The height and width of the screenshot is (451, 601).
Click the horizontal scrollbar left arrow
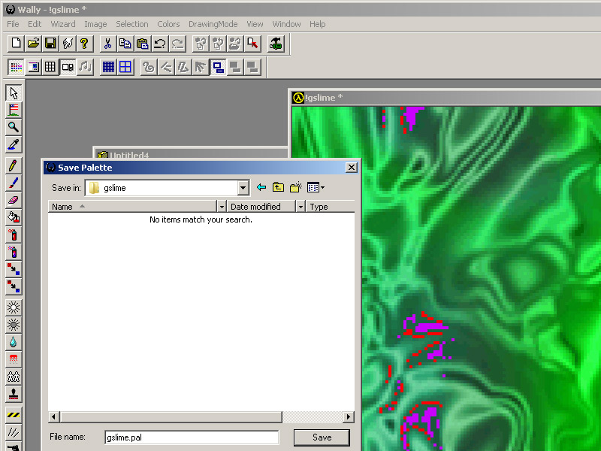point(53,416)
